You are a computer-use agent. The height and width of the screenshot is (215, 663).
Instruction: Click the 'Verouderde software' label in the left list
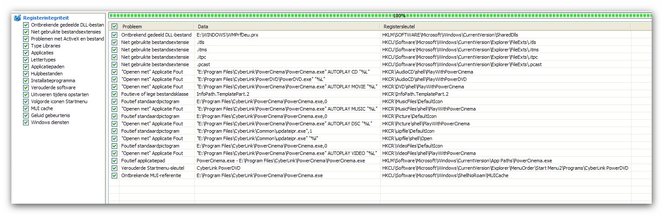tap(53, 87)
